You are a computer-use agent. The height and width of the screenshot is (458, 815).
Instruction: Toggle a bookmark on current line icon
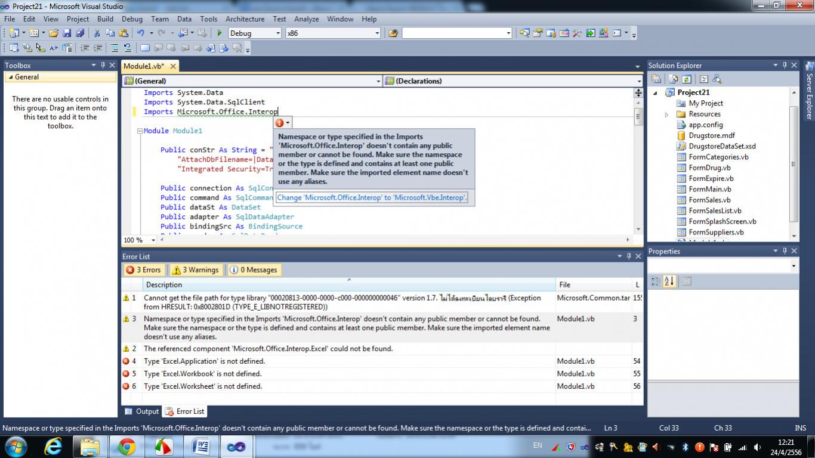click(145, 48)
